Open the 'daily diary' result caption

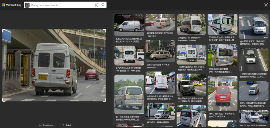pyautogui.click(x=160, y=66)
